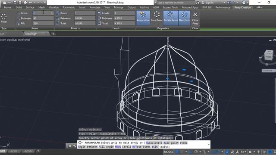
Task: Open the quick access toolbar customize dropdown
Action: point(45,3)
